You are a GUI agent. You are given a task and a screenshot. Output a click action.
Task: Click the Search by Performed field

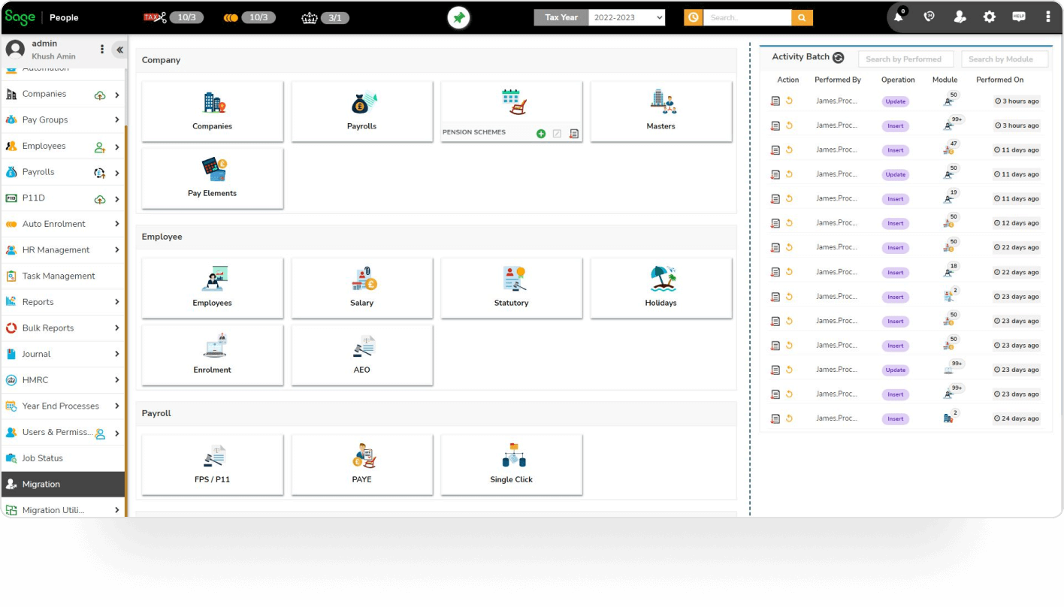click(905, 59)
